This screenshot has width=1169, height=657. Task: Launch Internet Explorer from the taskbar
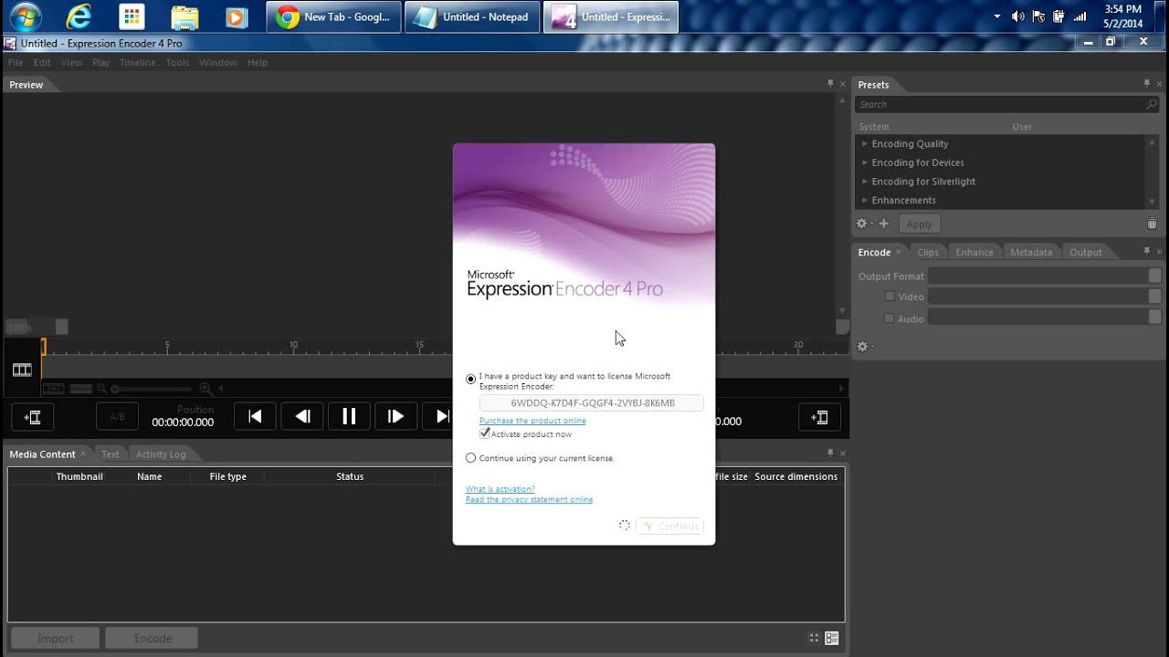[79, 16]
